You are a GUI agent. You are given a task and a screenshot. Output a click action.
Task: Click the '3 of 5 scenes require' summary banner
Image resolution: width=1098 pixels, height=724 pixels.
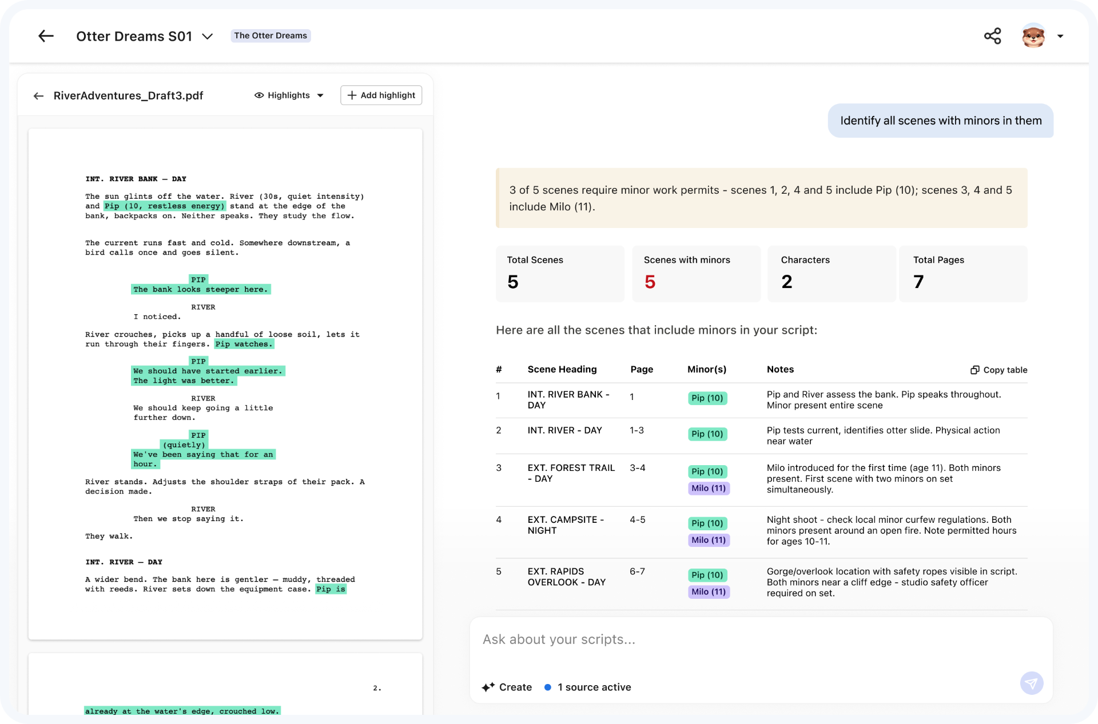click(x=762, y=198)
